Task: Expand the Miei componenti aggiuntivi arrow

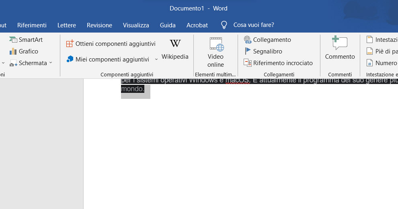Action: [x=156, y=59]
